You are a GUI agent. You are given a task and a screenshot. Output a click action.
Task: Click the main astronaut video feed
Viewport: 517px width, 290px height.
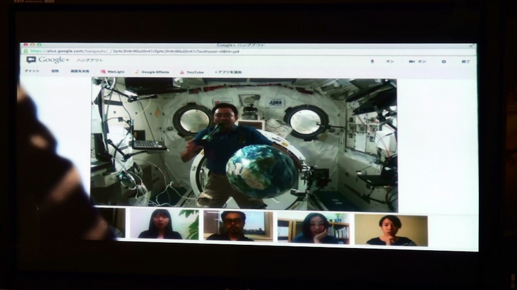pos(244,144)
